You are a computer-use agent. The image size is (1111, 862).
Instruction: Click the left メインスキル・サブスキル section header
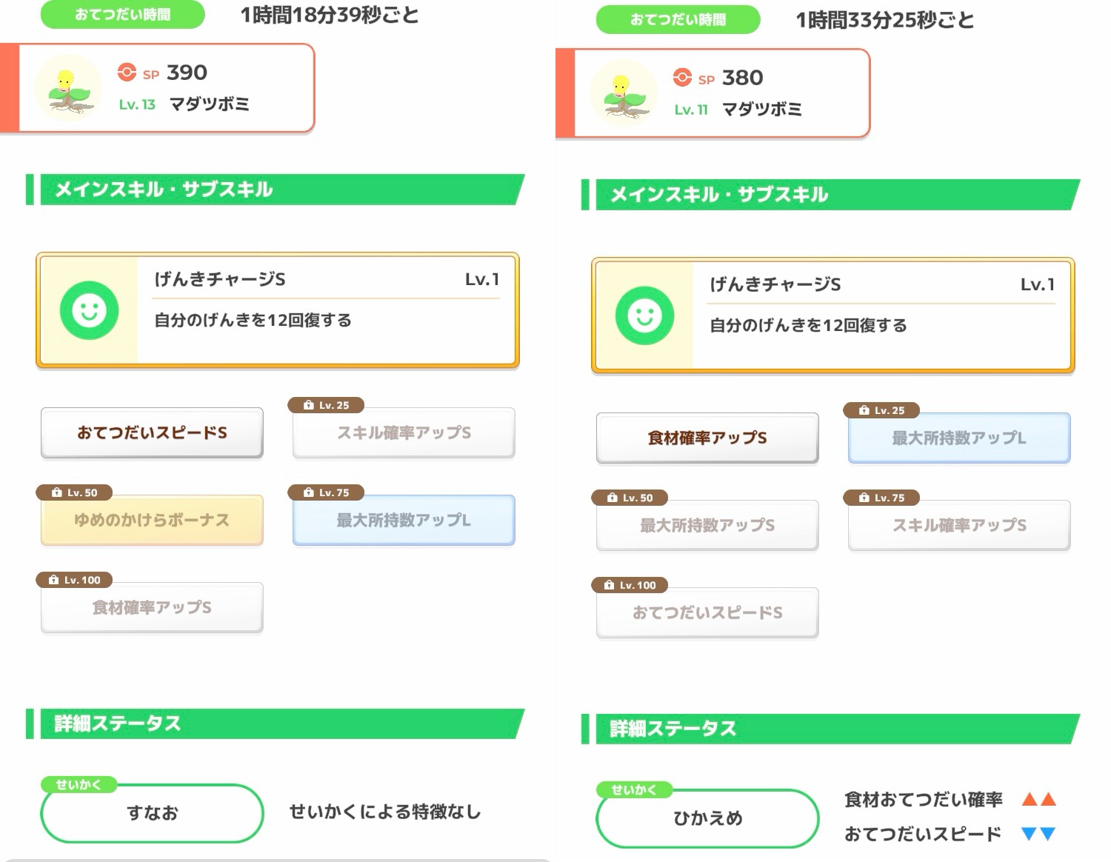click(274, 190)
